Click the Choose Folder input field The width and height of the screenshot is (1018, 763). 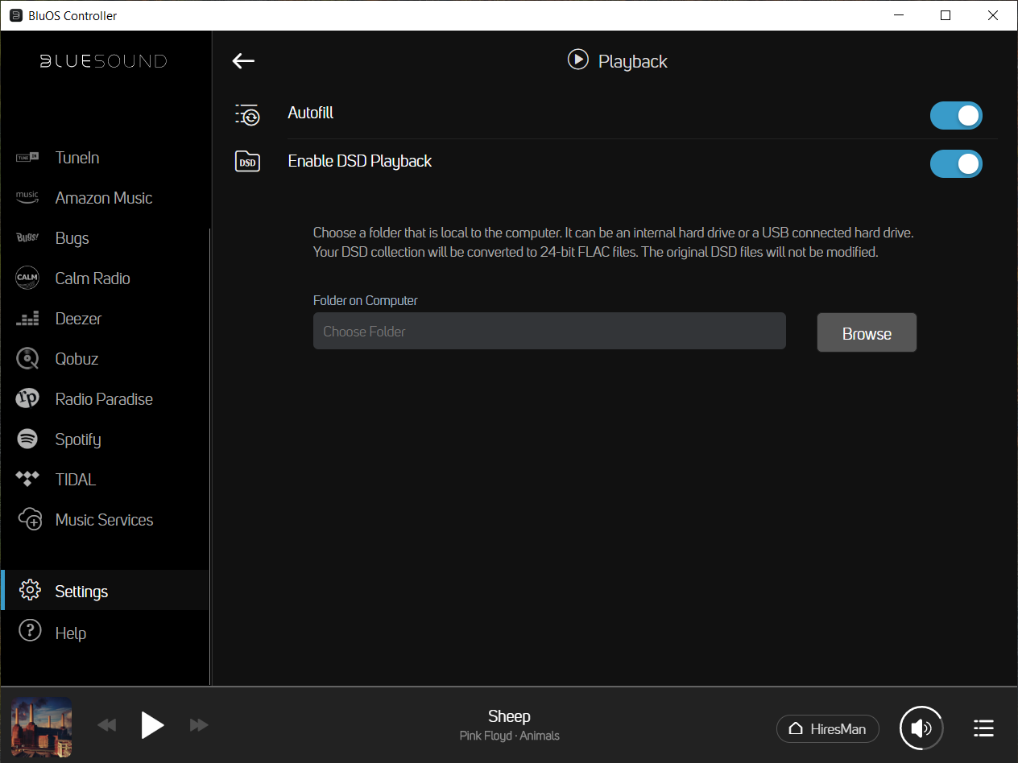coord(548,332)
